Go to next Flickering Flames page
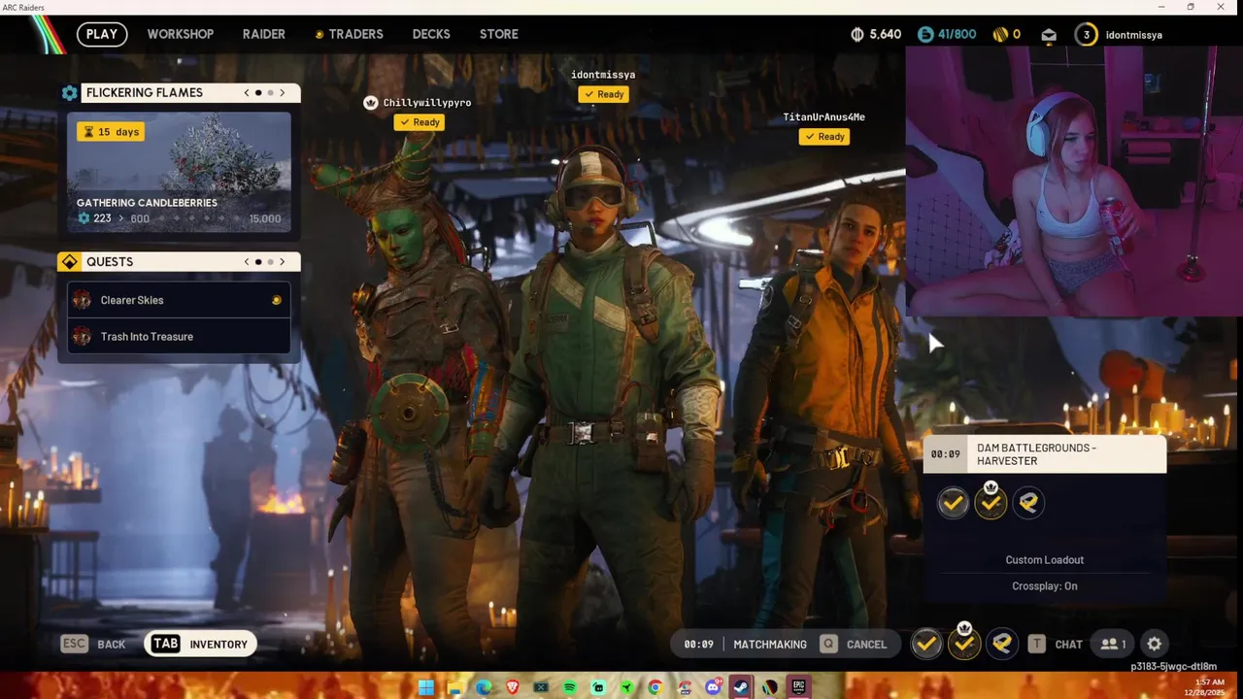 283,93
